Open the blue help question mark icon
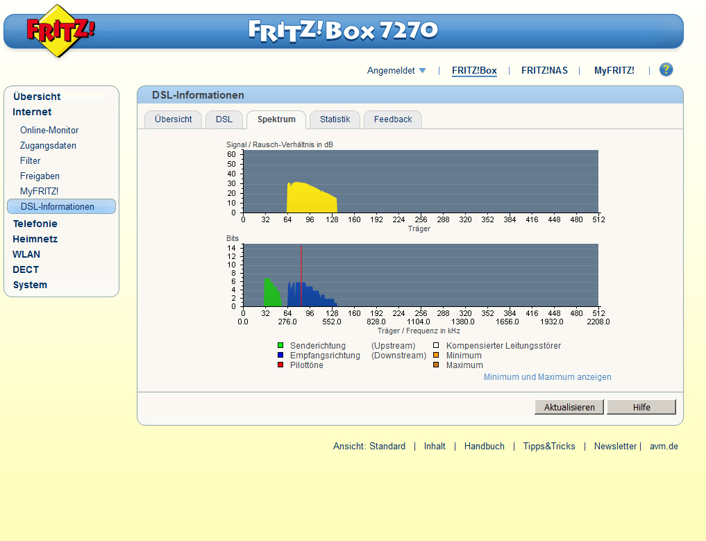 pos(666,70)
